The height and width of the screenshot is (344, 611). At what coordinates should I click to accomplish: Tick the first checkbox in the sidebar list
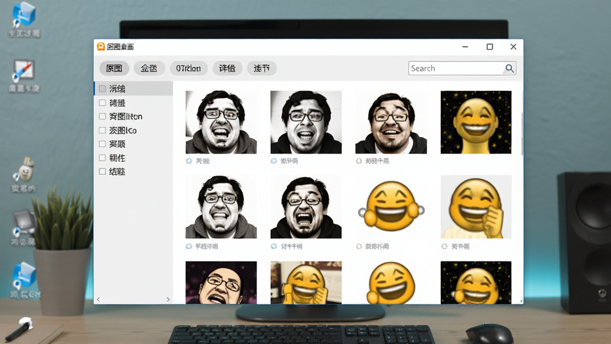click(102, 89)
